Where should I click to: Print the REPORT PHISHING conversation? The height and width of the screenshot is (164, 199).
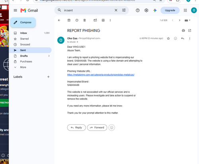coord(183,31)
